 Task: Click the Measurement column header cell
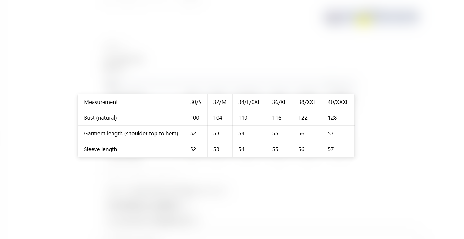pyautogui.click(x=131, y=102)
